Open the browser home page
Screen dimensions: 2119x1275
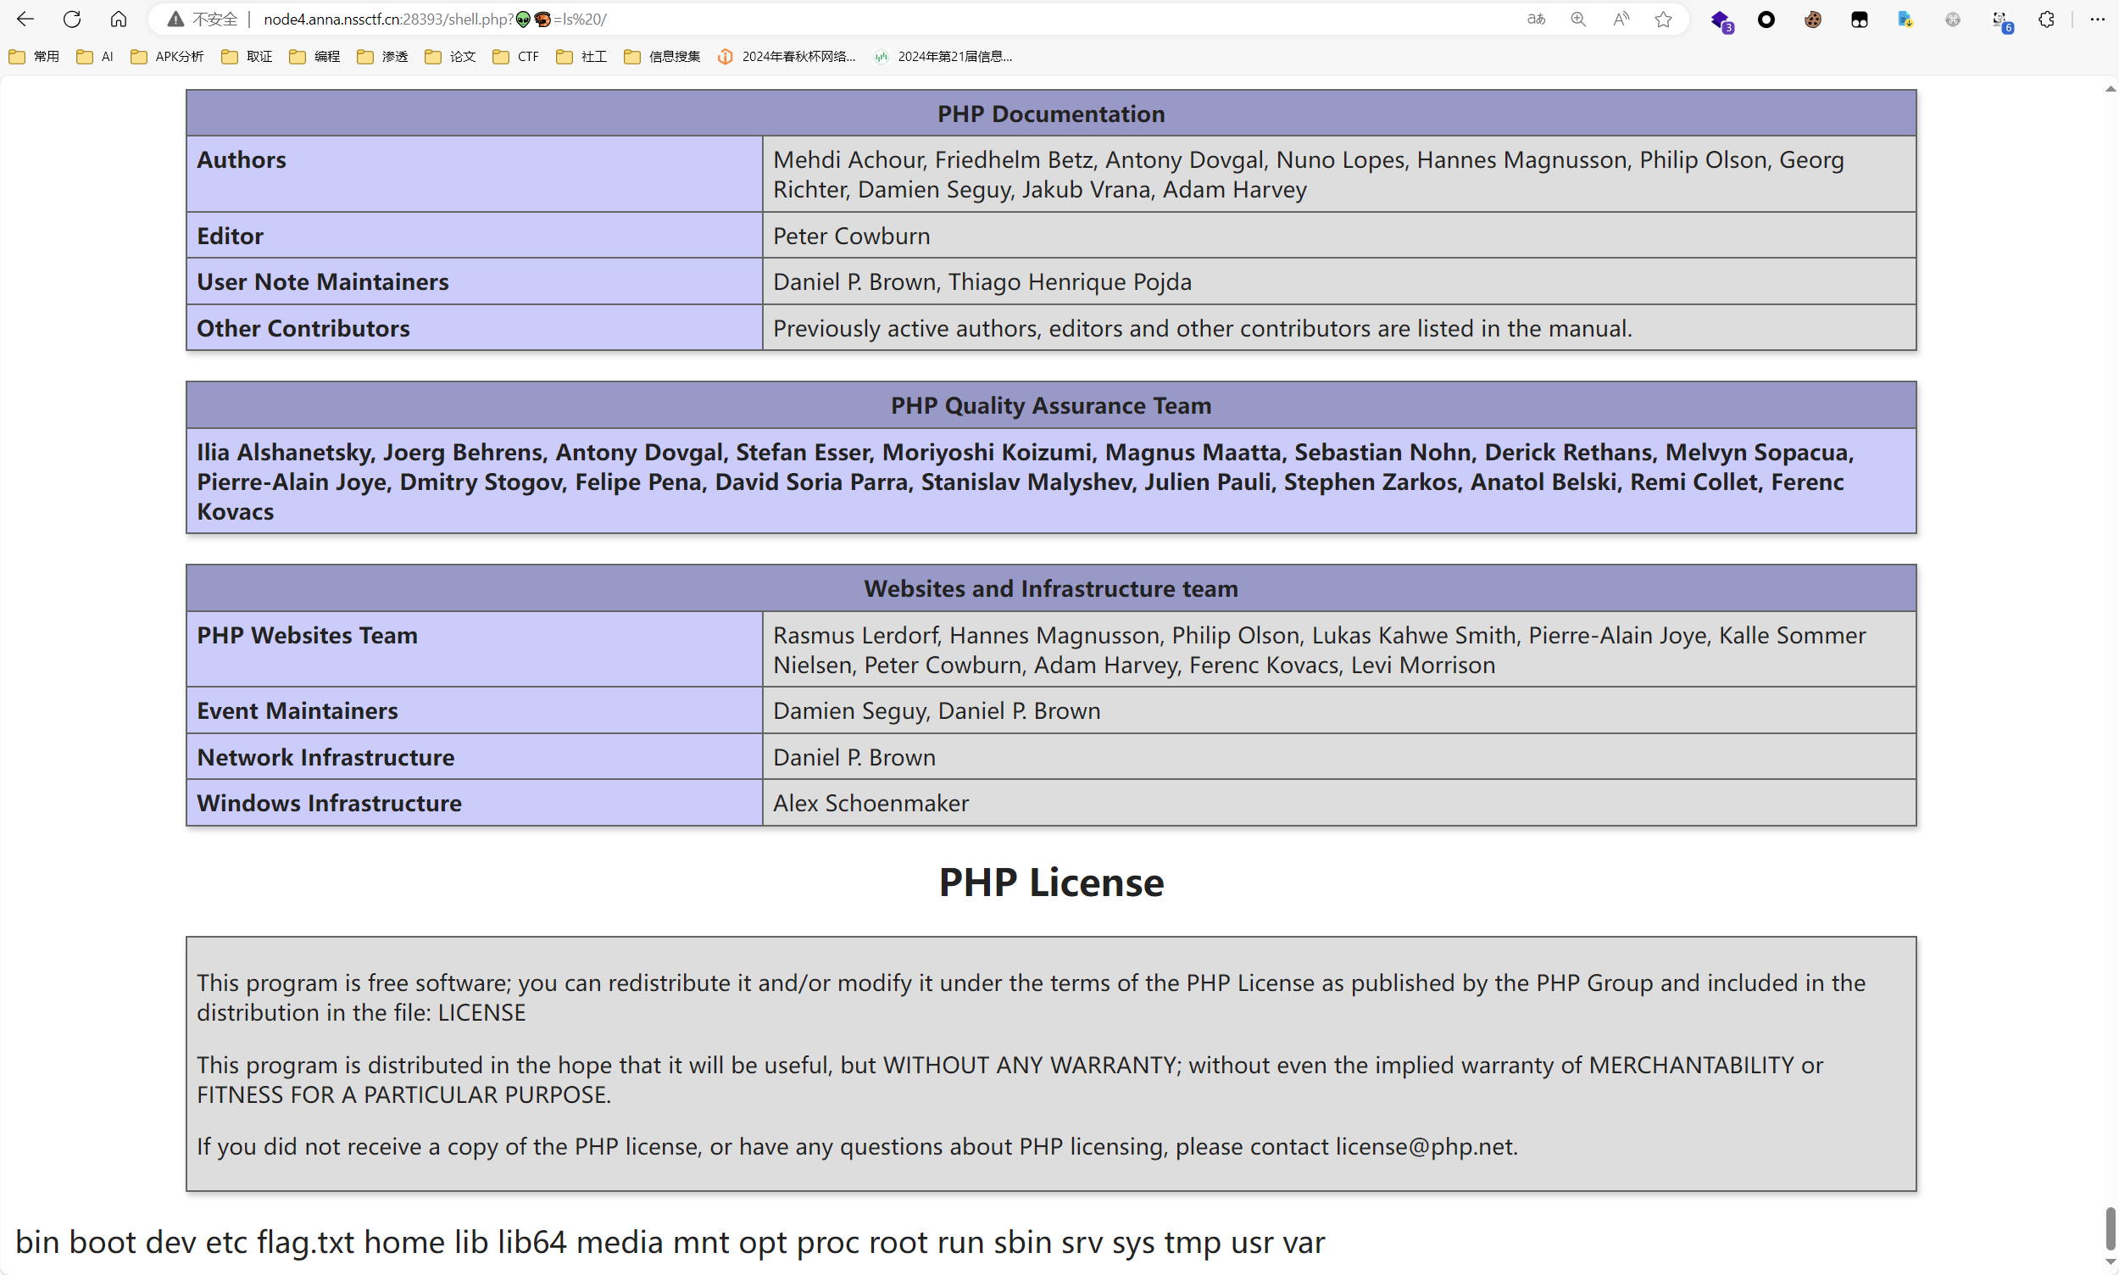119,19
